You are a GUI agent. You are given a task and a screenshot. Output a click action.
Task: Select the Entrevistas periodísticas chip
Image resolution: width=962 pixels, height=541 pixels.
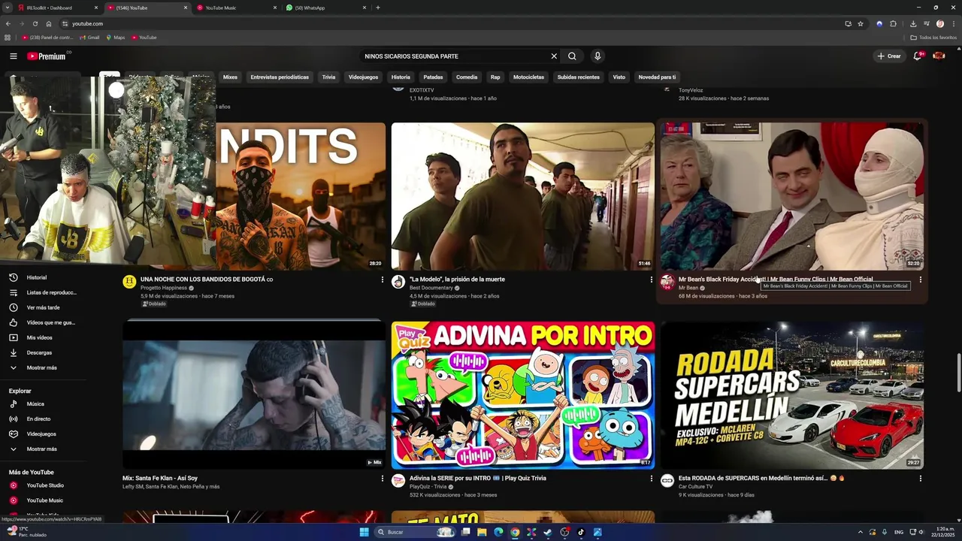click(x=280, y=77)
